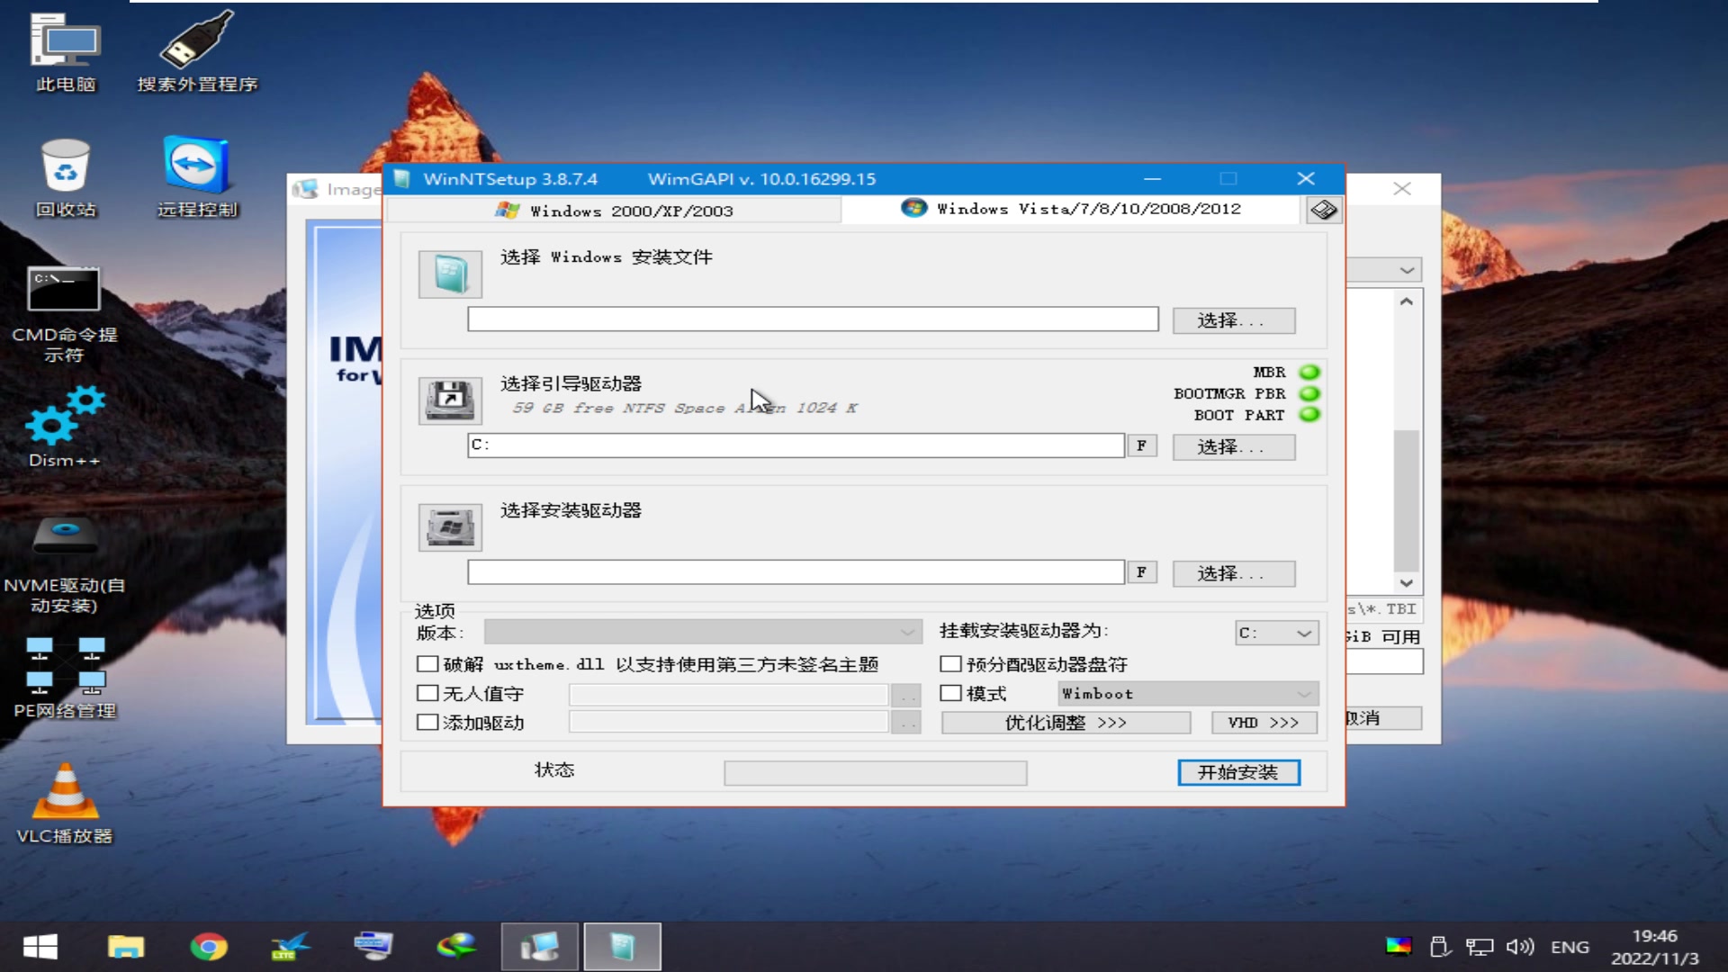Open the CMD命令提示符 desktop icon
Viewport: 1728px width, 972px height.
tap(64, 314)
